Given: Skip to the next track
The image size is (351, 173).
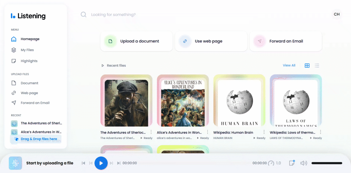Looking at the screenshot, I should (119, 163).
